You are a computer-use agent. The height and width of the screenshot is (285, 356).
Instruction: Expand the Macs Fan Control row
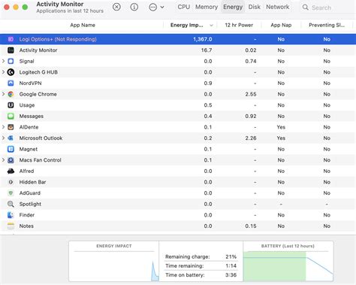point(3,160)
